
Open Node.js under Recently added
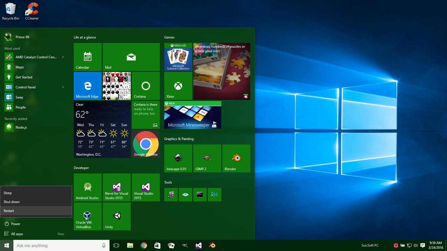click(36, 127)
